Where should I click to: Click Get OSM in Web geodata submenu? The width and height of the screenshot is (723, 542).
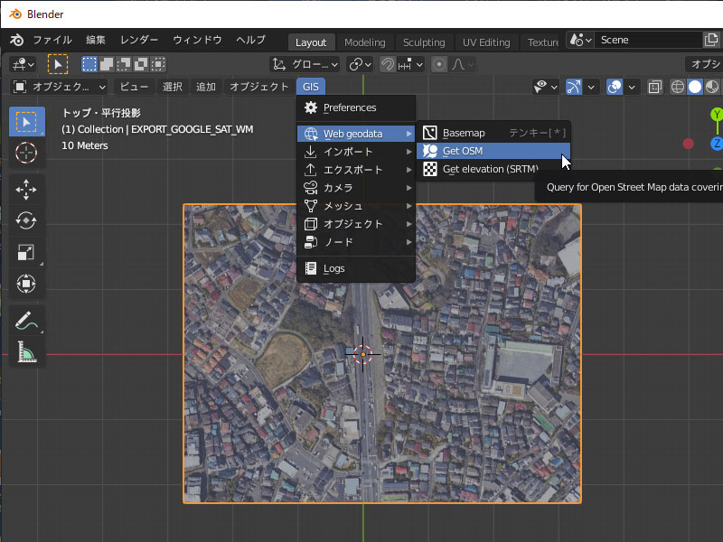(463, 151)
